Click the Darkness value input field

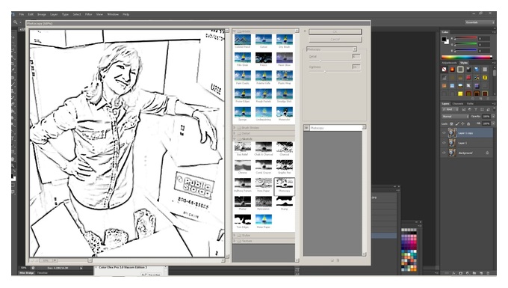click(356, 67)
